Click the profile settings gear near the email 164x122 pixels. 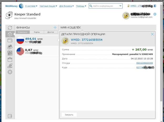pyautogui.click(x=155, y=14)
